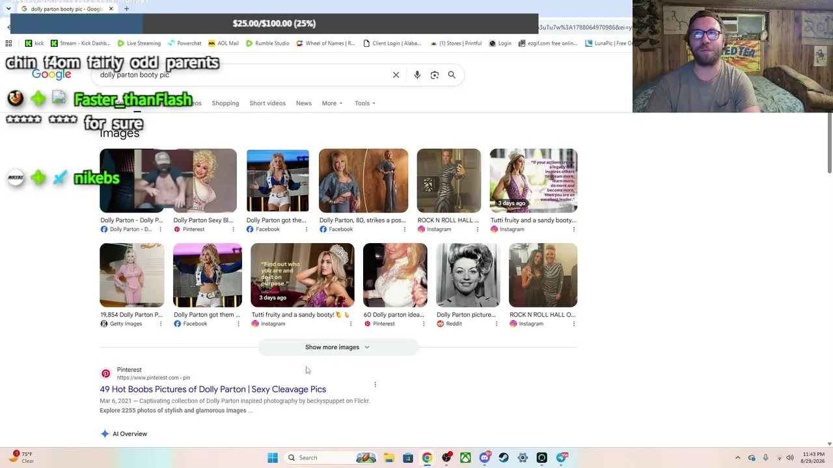Image resolution: width=833 pixels, height=468 pixels.
Task: Open the Wheel of Names bookmark
Action: 325,44
